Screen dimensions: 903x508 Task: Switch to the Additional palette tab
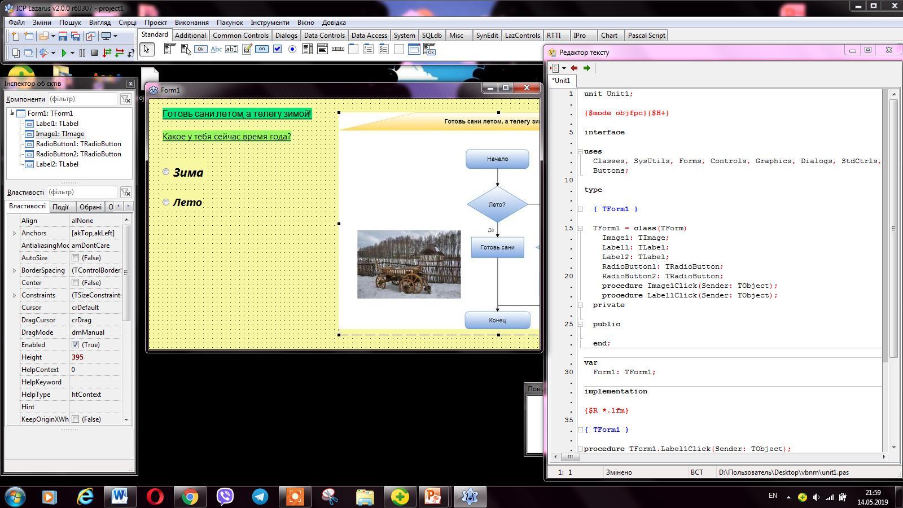click(190, 35)
